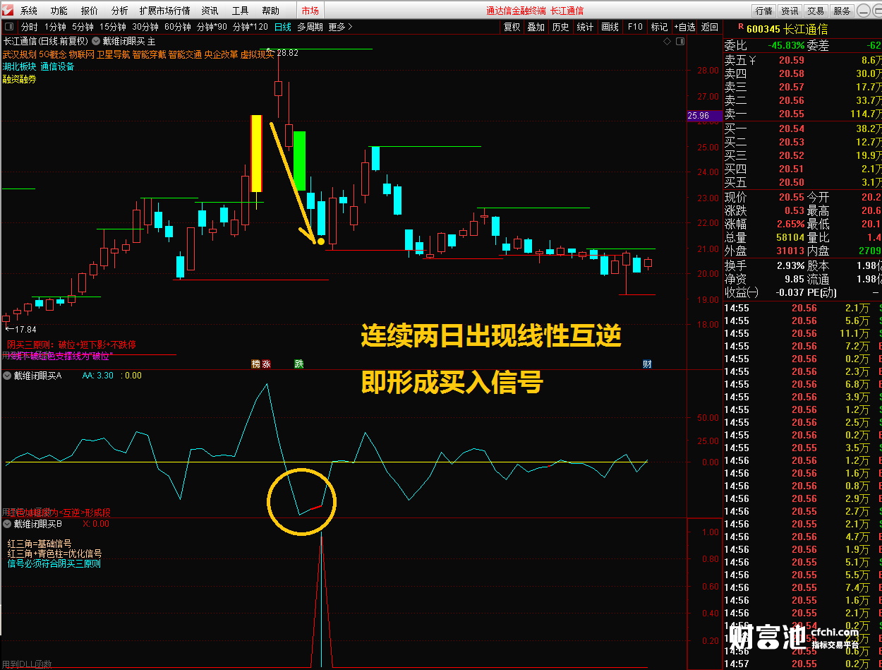Viewport: 882px width, 670px height.
Task: Click the 行情 button at top right
Action: click(x=763, y=11)
